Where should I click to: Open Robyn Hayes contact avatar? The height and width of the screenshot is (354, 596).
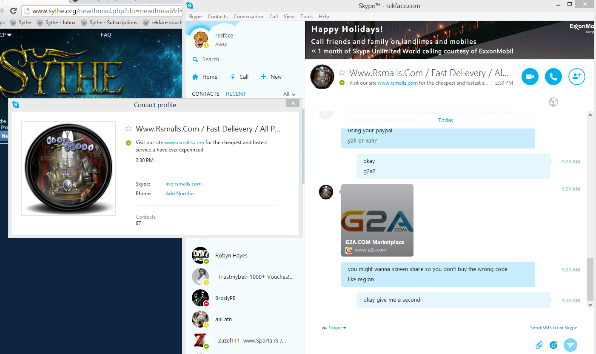point(200,255)
